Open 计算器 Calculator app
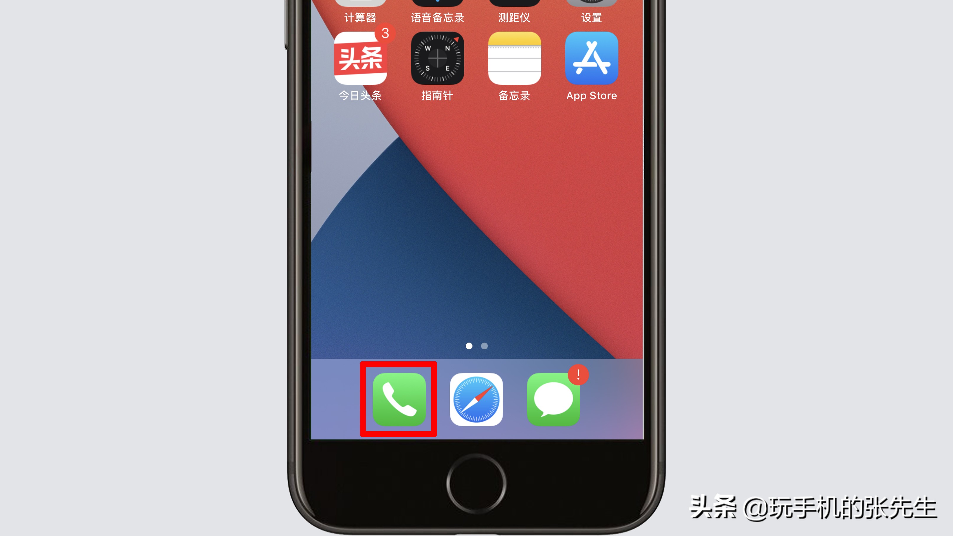 (361, 3)
